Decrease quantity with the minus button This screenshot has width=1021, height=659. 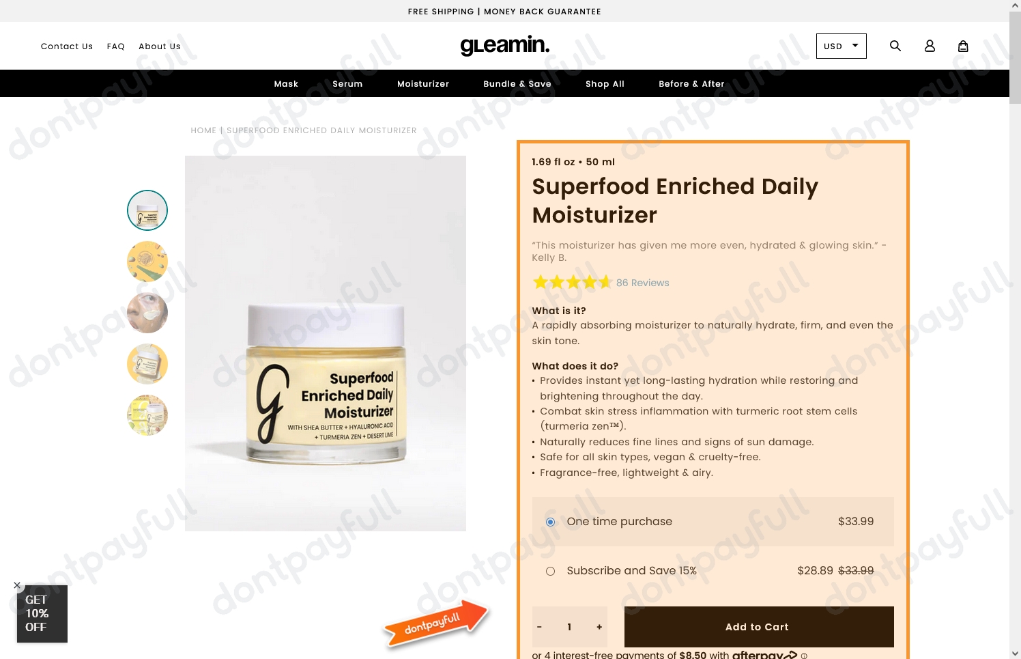tap(539, 627)
